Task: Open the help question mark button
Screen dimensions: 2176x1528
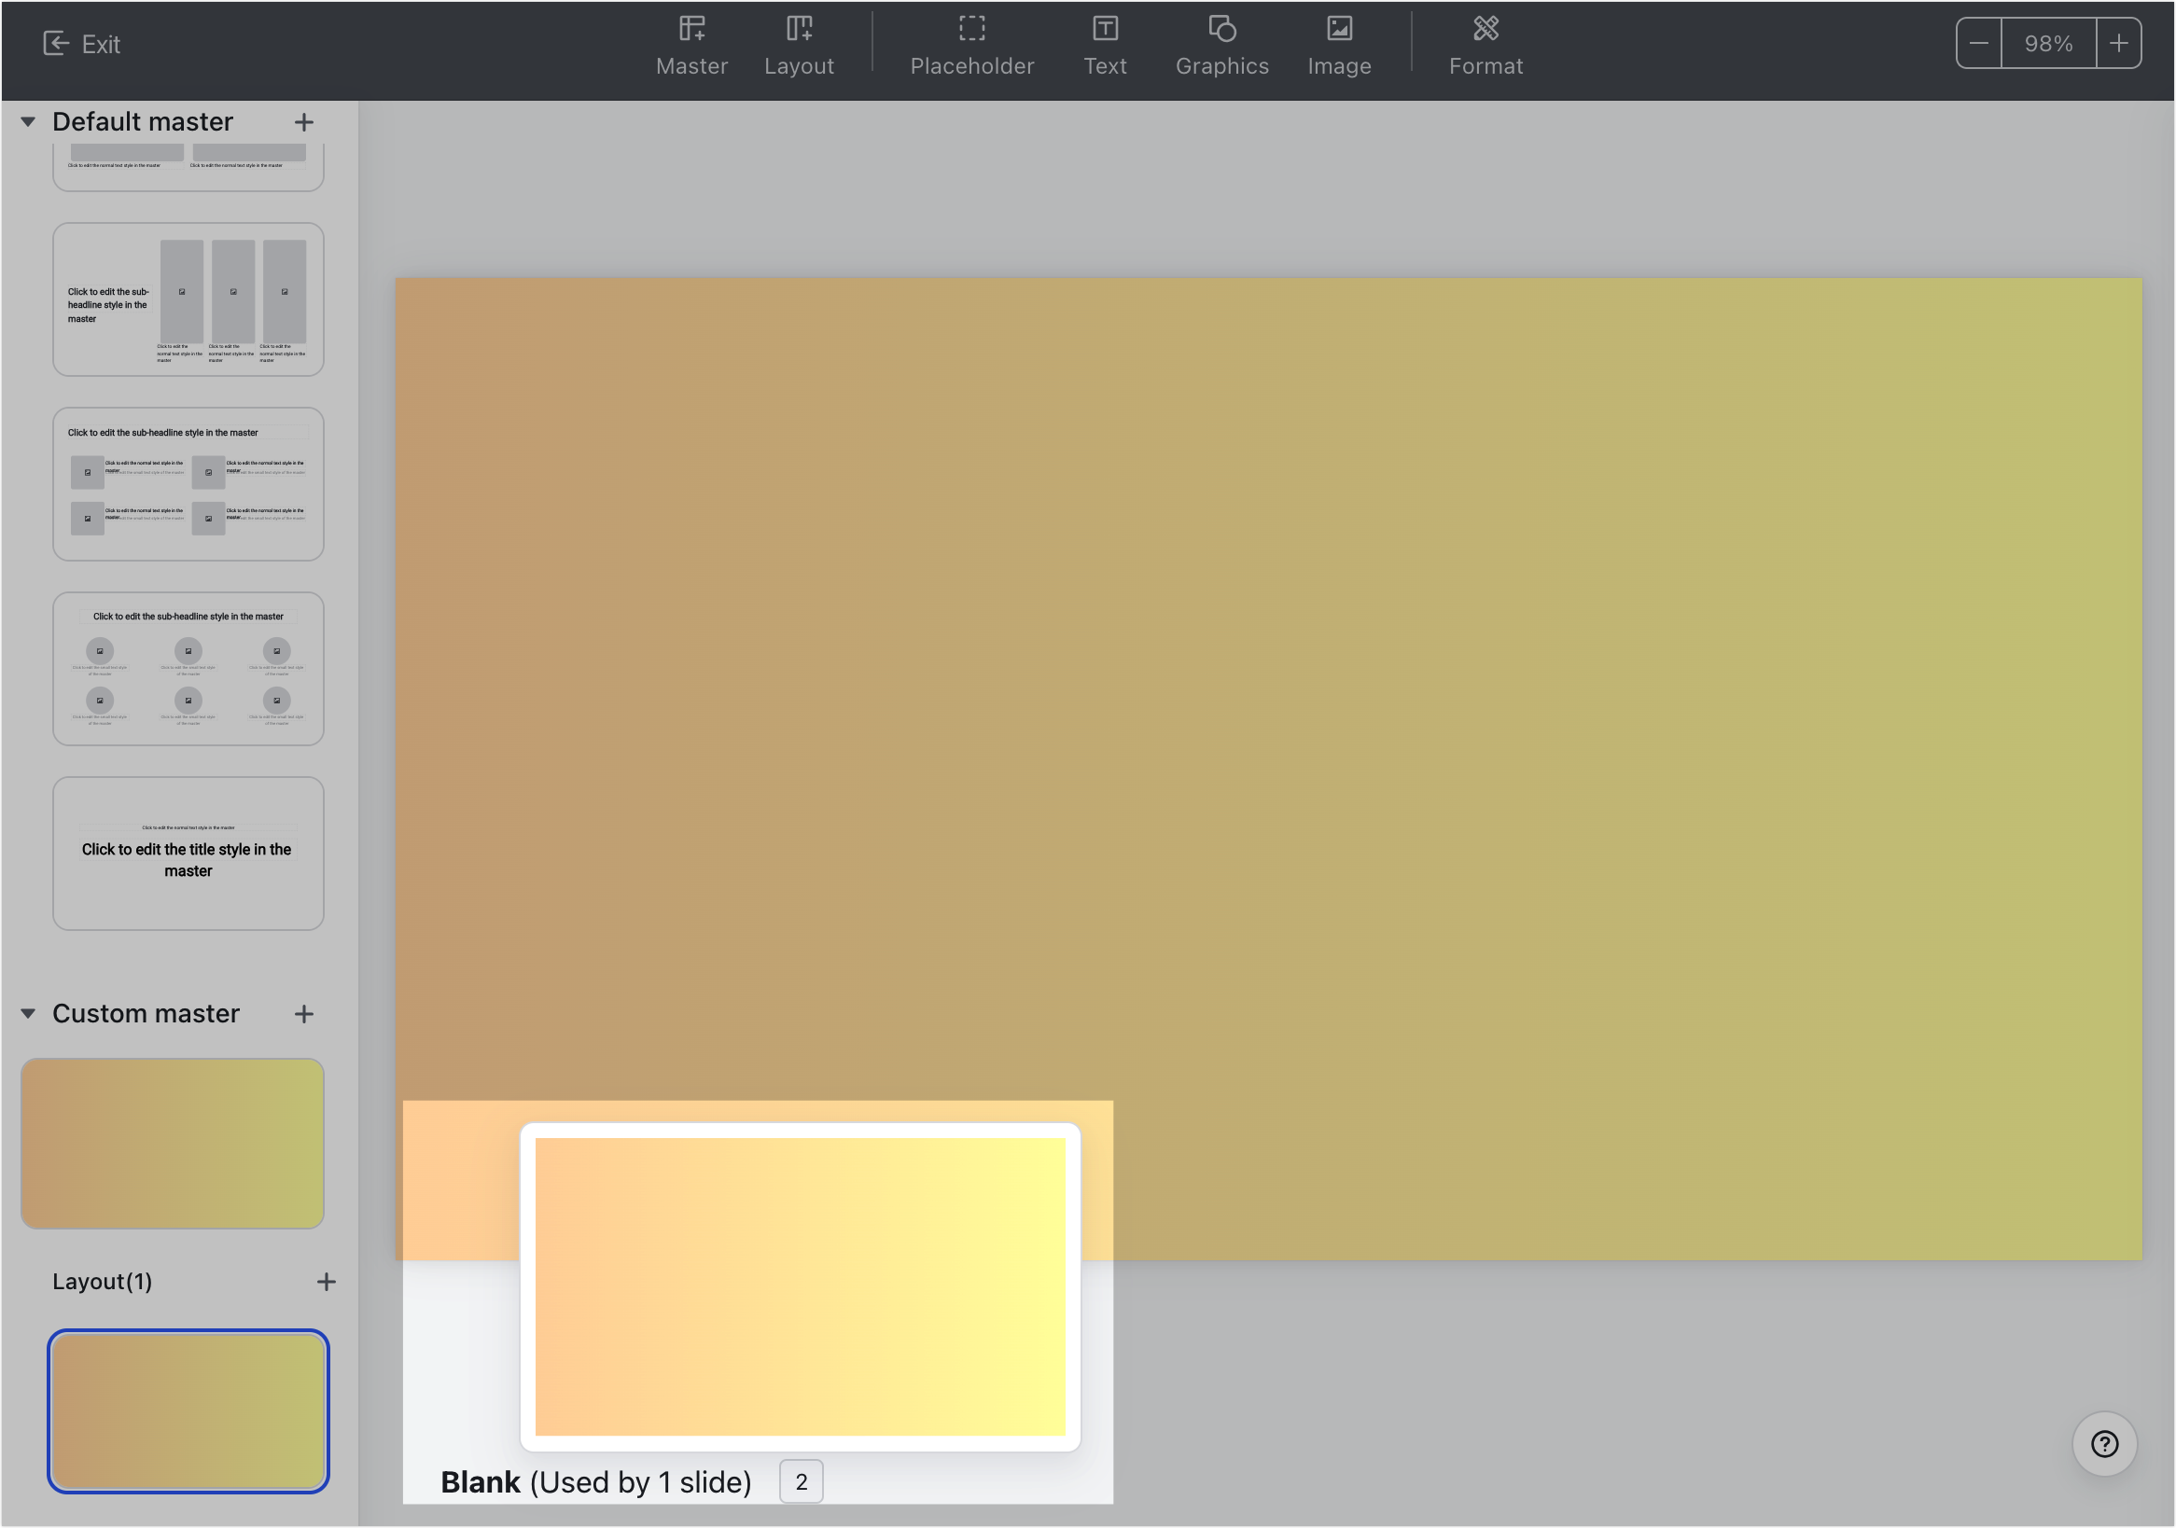Action: (2103, 1444)
